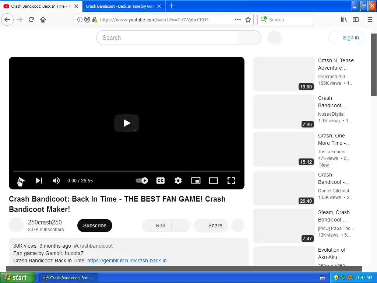Screen dimensions: 377x283
Task: Click the security shield tray icon
Action: click(336, 278)
